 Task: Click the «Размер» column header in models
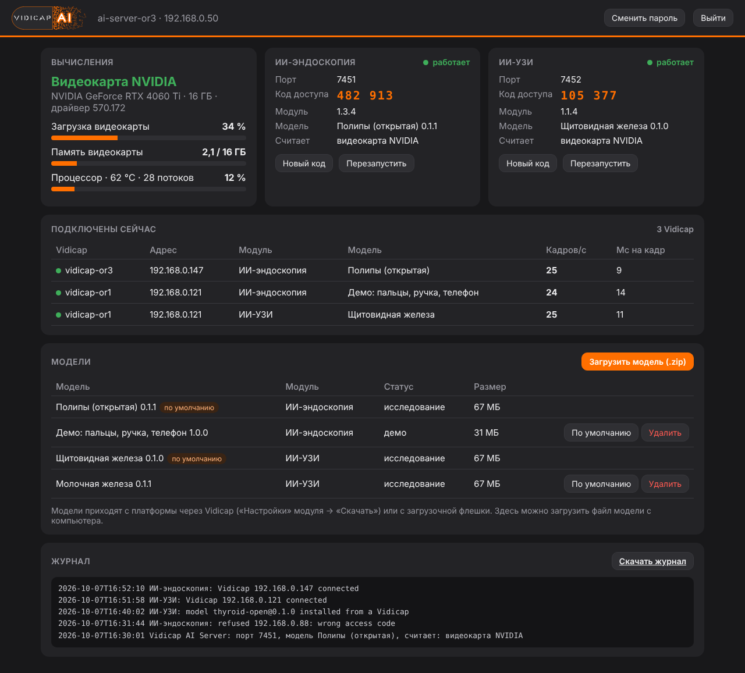(x=490, y=387)
